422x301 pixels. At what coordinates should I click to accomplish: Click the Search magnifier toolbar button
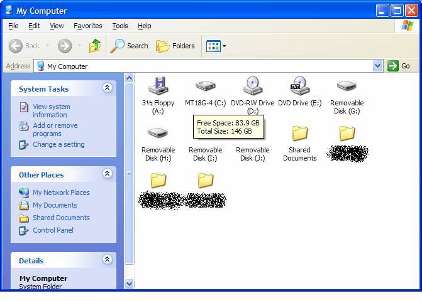(x=130, y=46)
